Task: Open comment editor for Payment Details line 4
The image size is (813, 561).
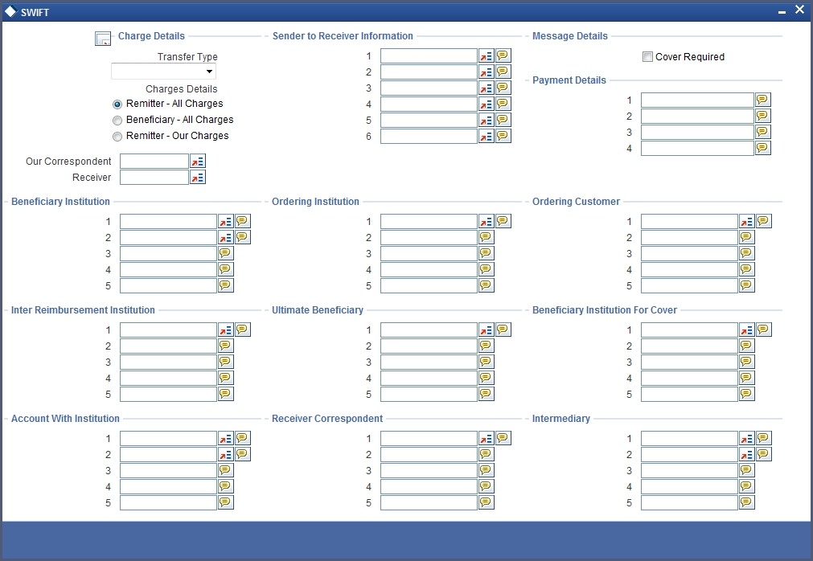Action: pyautogui.click(x=762, y=148)
